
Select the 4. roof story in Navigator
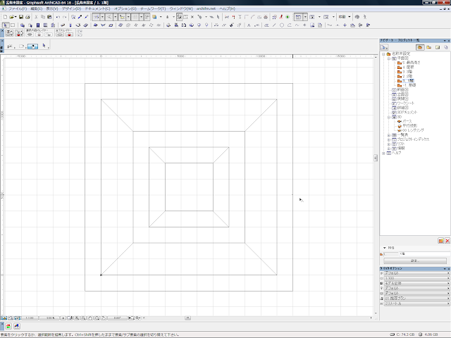click(x=408, y=67)
